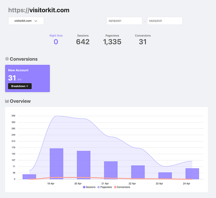This screenshot has height=198, width=216.
Task: Toggle the Conversions legend swatch
Action: (x=115, y=187)
